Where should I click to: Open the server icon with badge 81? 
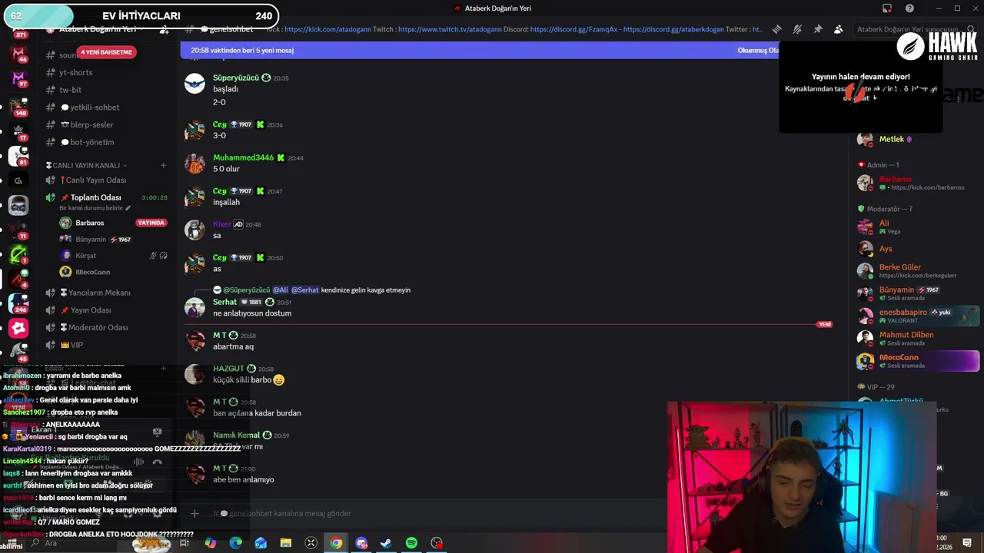pos(18,156)
